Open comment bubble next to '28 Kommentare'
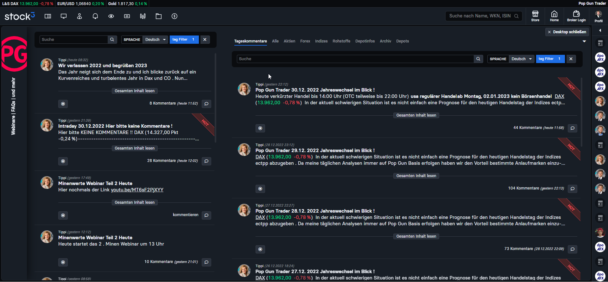Image resolution: width=608 pixels, height=282 pixels. click(206, 161)
